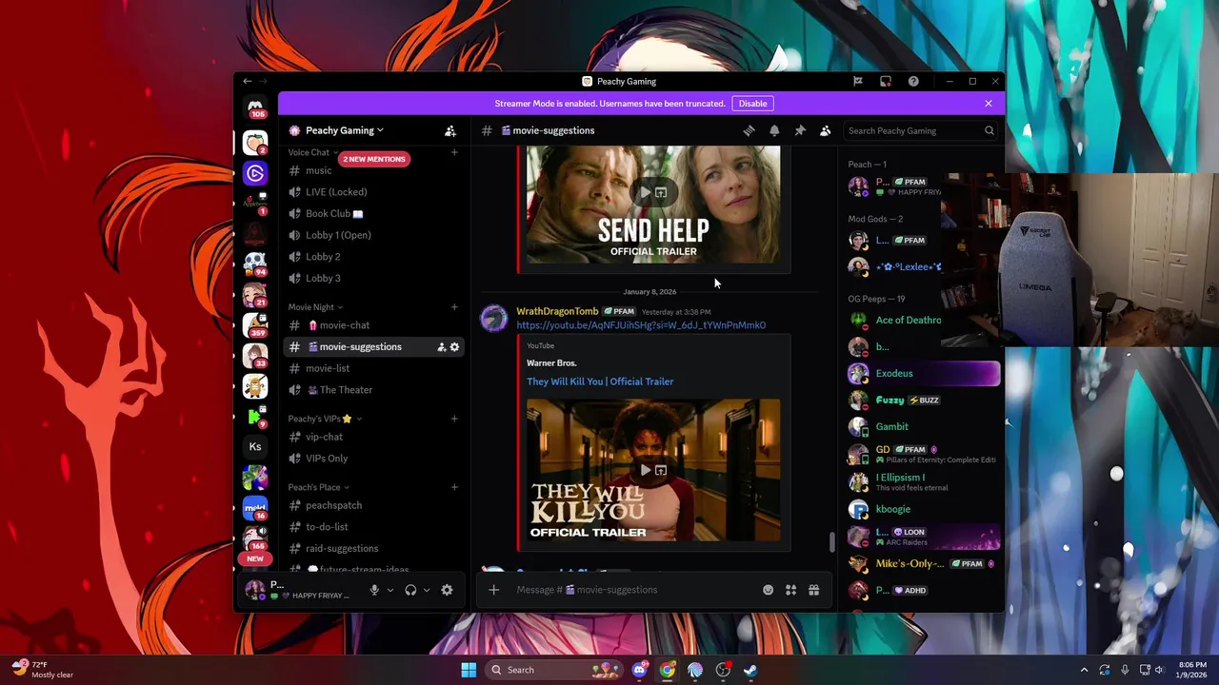Screen dimensions: 1219x685
Task: Click the taskbar Search box
Action: point(554,670)
